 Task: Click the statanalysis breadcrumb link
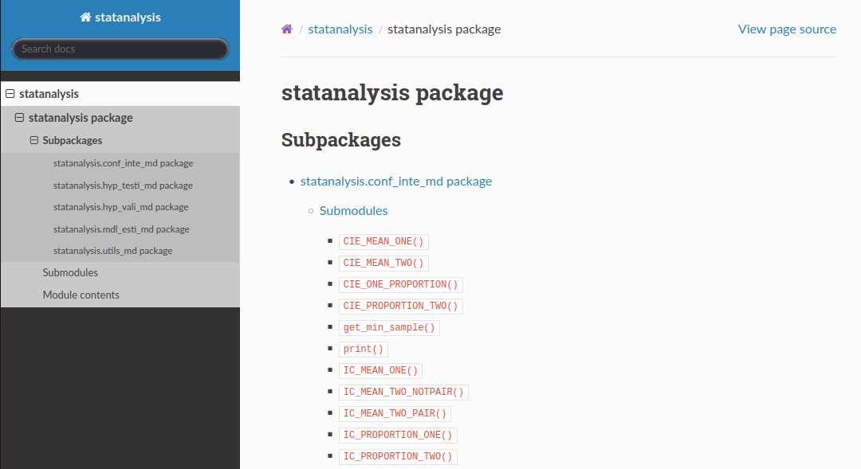[x=340, y=29]
